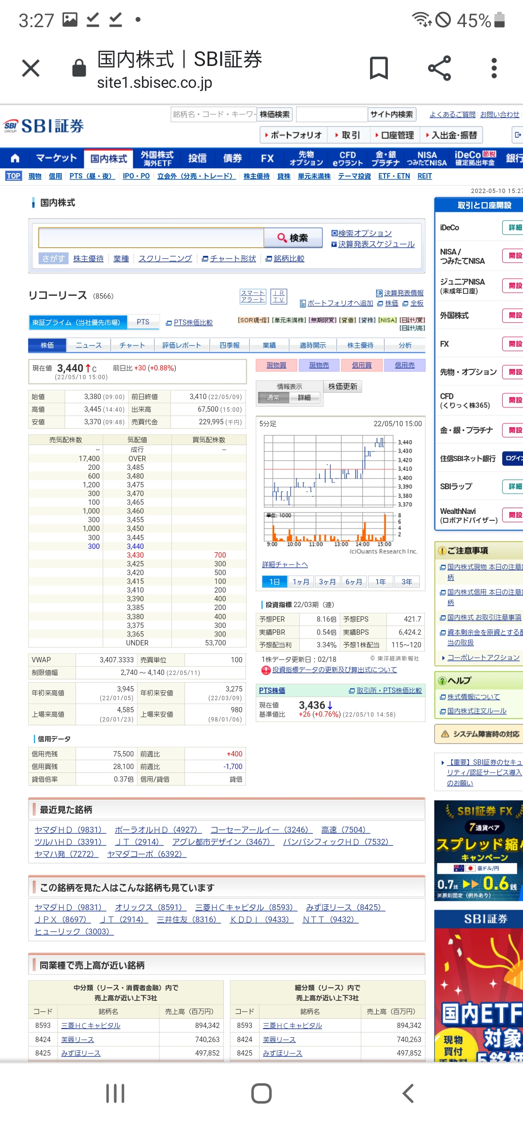The height and width of the screenshot is (1123, 523).
Task: Click サイト内検索 button
Action: (x=391, y=114)
